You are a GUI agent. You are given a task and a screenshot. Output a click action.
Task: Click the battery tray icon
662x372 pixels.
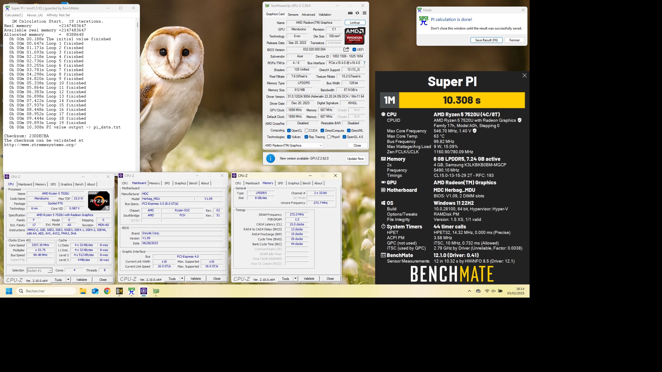pos(500,291)
